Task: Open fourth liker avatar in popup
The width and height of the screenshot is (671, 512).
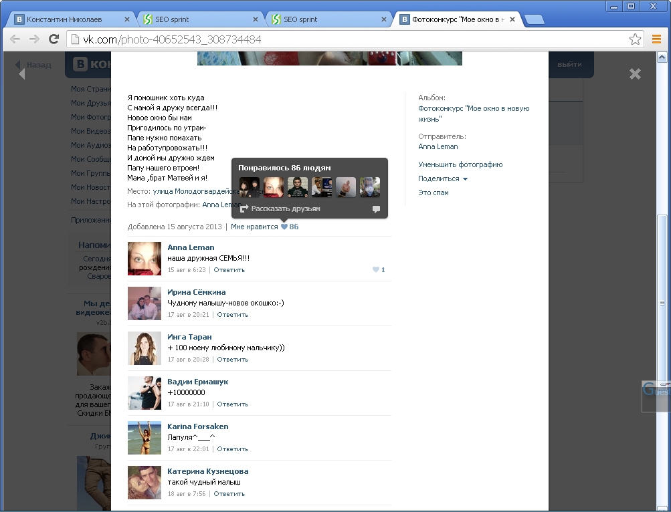Action: (x=322, y=187)
